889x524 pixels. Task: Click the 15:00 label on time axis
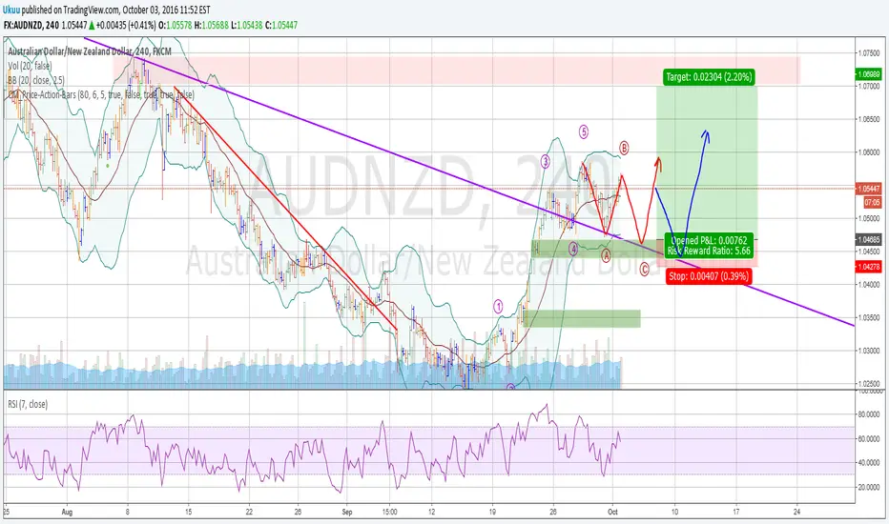tap(389, 512)
